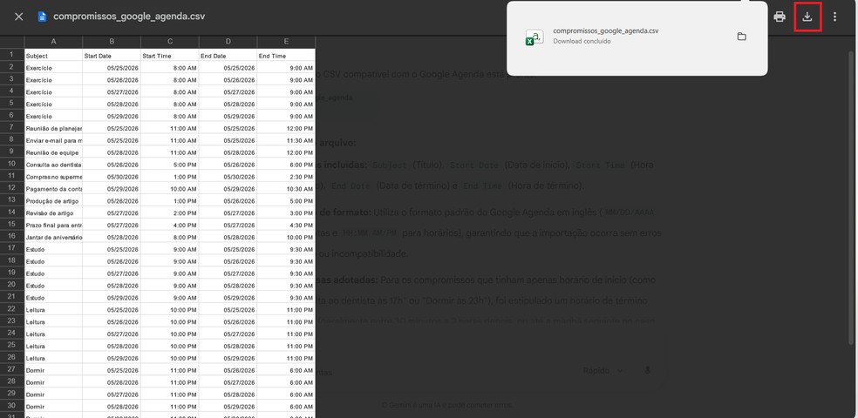The image size is (858, 418).
Task: Click the microphone icon in Gemini input
Action: click(647, 370)
